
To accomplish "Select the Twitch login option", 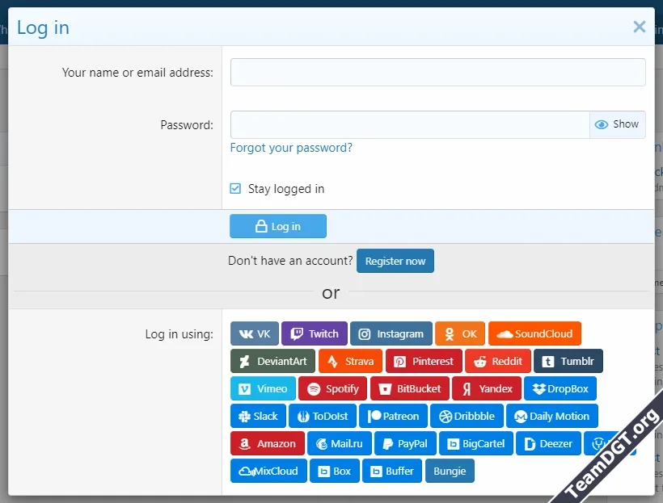I will click(x=315, y=333).
